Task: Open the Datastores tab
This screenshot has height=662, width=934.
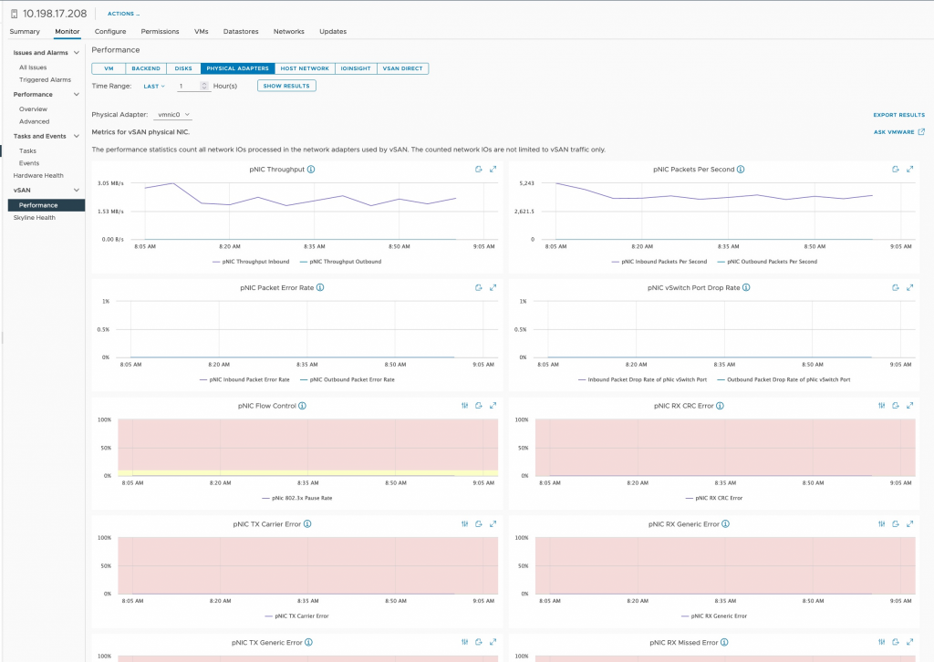Action: [241, 31]
